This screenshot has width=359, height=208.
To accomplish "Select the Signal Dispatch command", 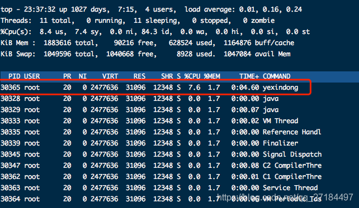I will point(292,155).
